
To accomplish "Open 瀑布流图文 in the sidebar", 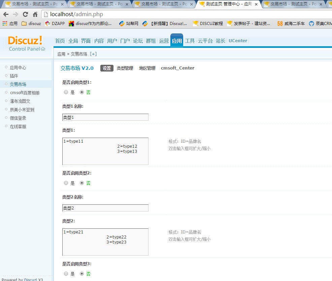I will pos(20,101).
